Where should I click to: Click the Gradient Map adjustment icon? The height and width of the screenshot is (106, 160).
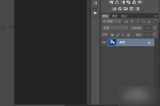tap(137, 9)
